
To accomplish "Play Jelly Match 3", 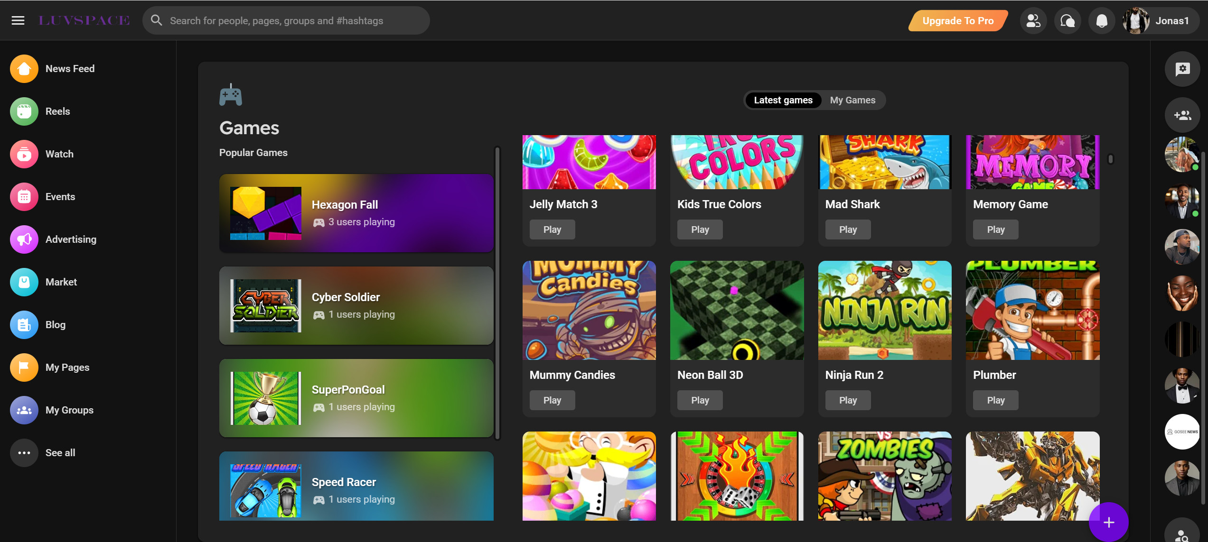I will [552, 230].
